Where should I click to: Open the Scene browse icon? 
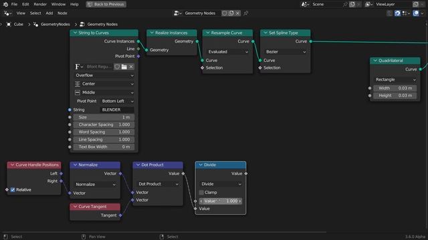(x=305, y=5)
